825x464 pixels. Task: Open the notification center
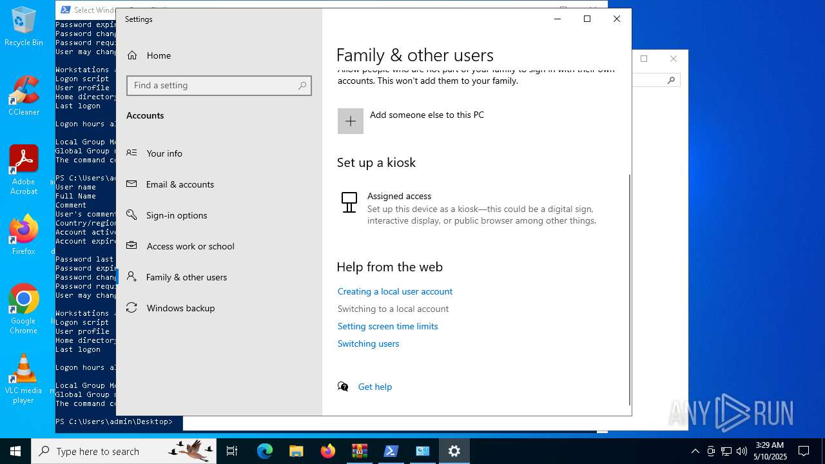pyautogui.click(x=804, y=451)
